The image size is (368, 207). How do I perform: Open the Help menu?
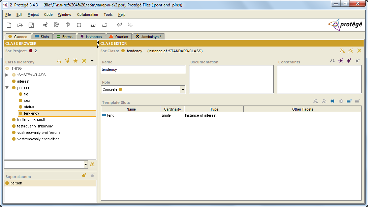point(122,14)
